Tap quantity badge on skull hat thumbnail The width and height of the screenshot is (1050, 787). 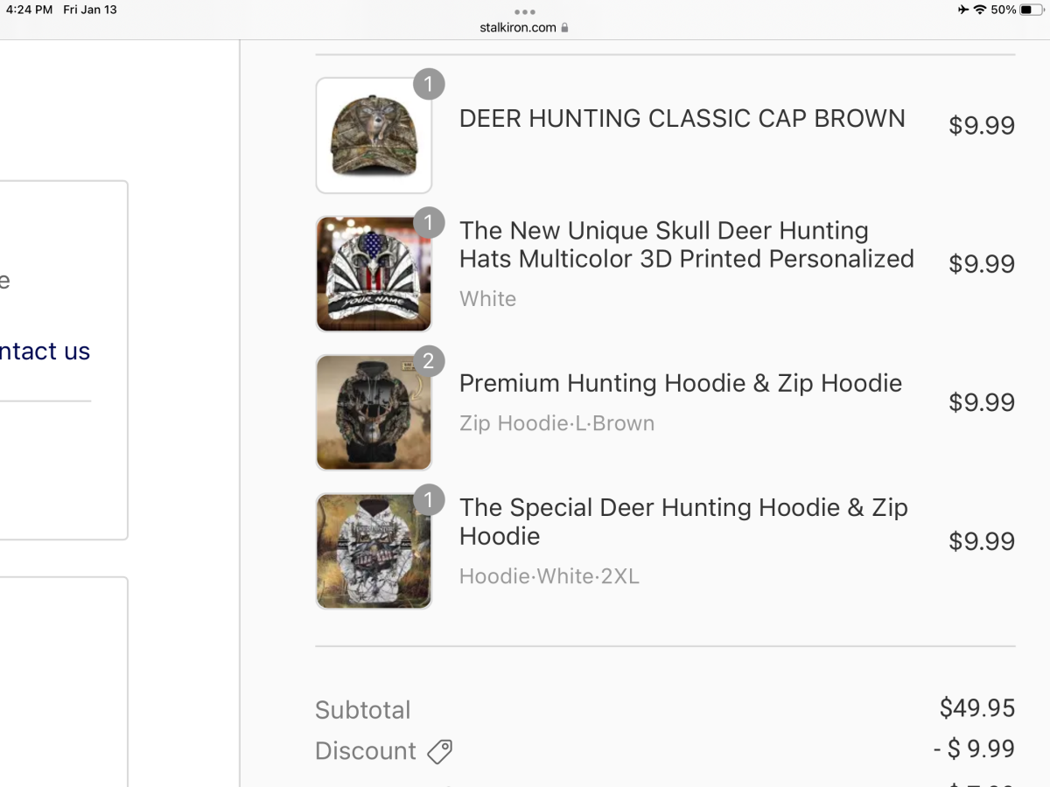click(429, 223)
